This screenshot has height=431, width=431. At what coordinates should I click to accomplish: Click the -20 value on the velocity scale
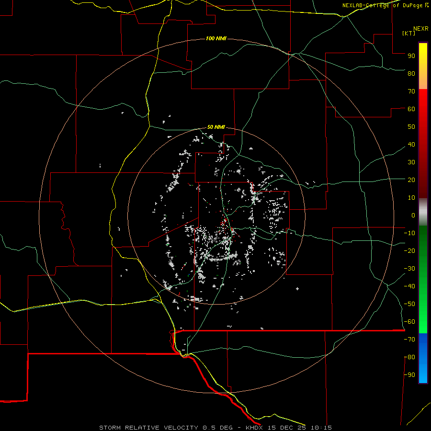(x=409, y=250)
